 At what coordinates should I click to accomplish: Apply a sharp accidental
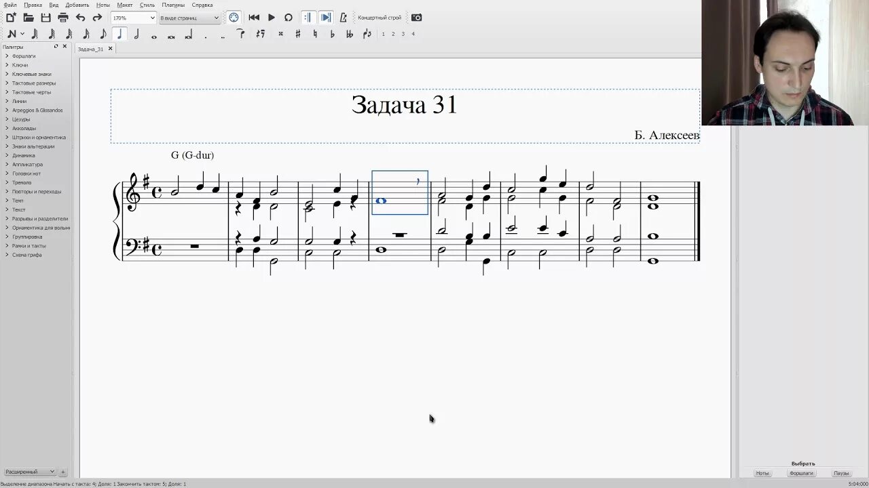[x=298, y=34]
